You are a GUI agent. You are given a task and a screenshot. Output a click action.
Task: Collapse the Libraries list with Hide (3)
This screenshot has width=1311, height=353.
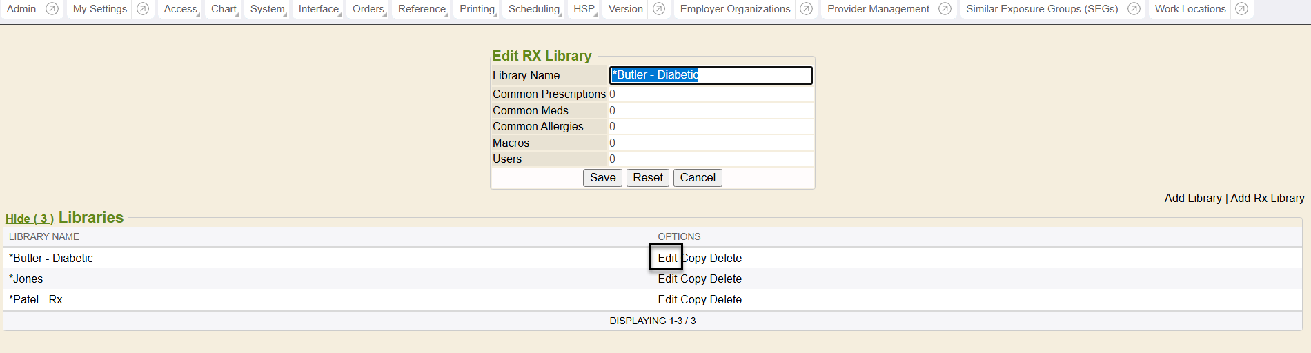(30, 219)
